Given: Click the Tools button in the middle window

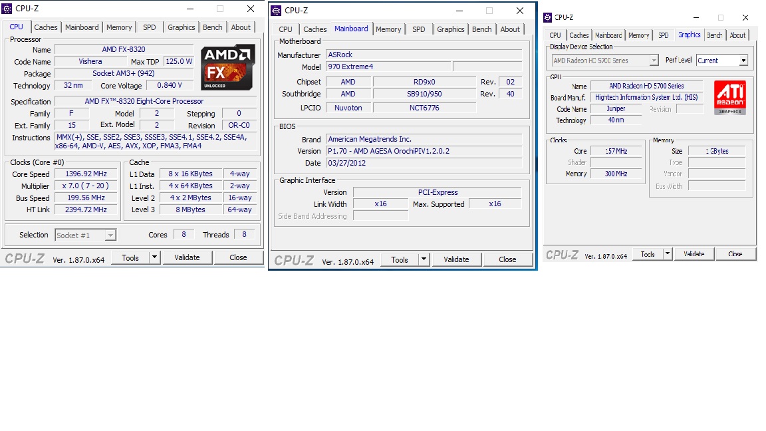Looking at the screenshot, I should coord(399,259).
